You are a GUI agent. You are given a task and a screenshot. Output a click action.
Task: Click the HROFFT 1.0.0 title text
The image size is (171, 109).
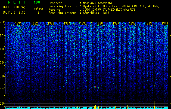[21, 2]
